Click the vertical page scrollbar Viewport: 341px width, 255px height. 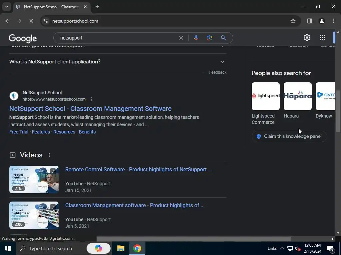[x=338, y=111]
